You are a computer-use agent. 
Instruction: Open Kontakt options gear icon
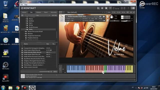pyautogui.click(x=102, y=8)
